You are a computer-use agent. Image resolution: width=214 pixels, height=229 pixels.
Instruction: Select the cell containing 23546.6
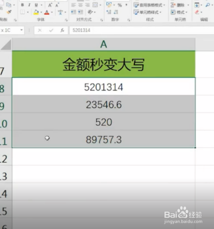104,104
